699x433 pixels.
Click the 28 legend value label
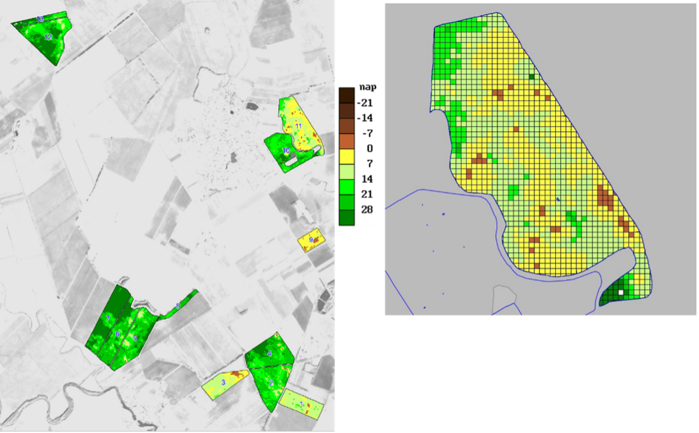click(x=365, y=209)
